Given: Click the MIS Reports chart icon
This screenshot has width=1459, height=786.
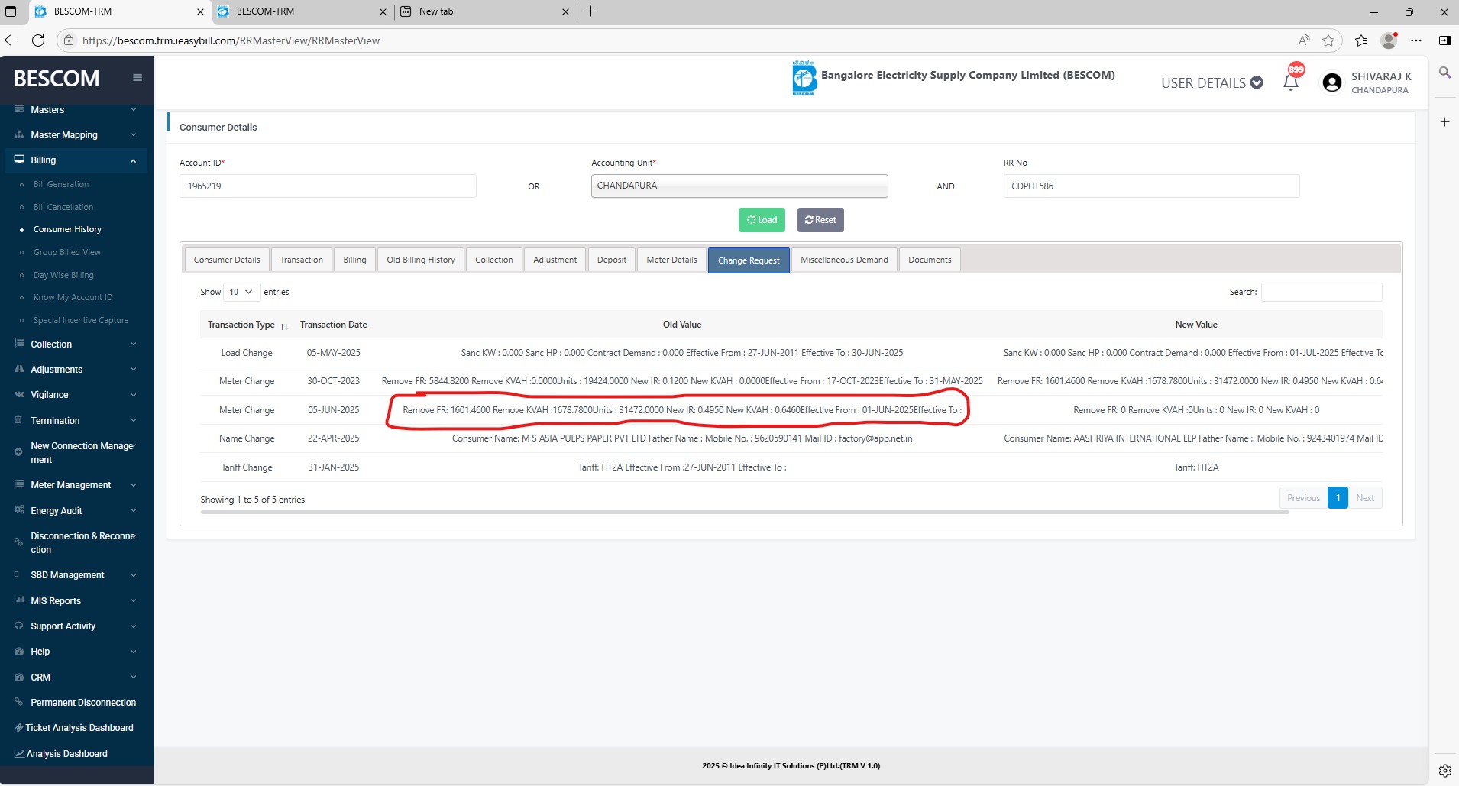Looking at the screenshot, I should point(19,600).
